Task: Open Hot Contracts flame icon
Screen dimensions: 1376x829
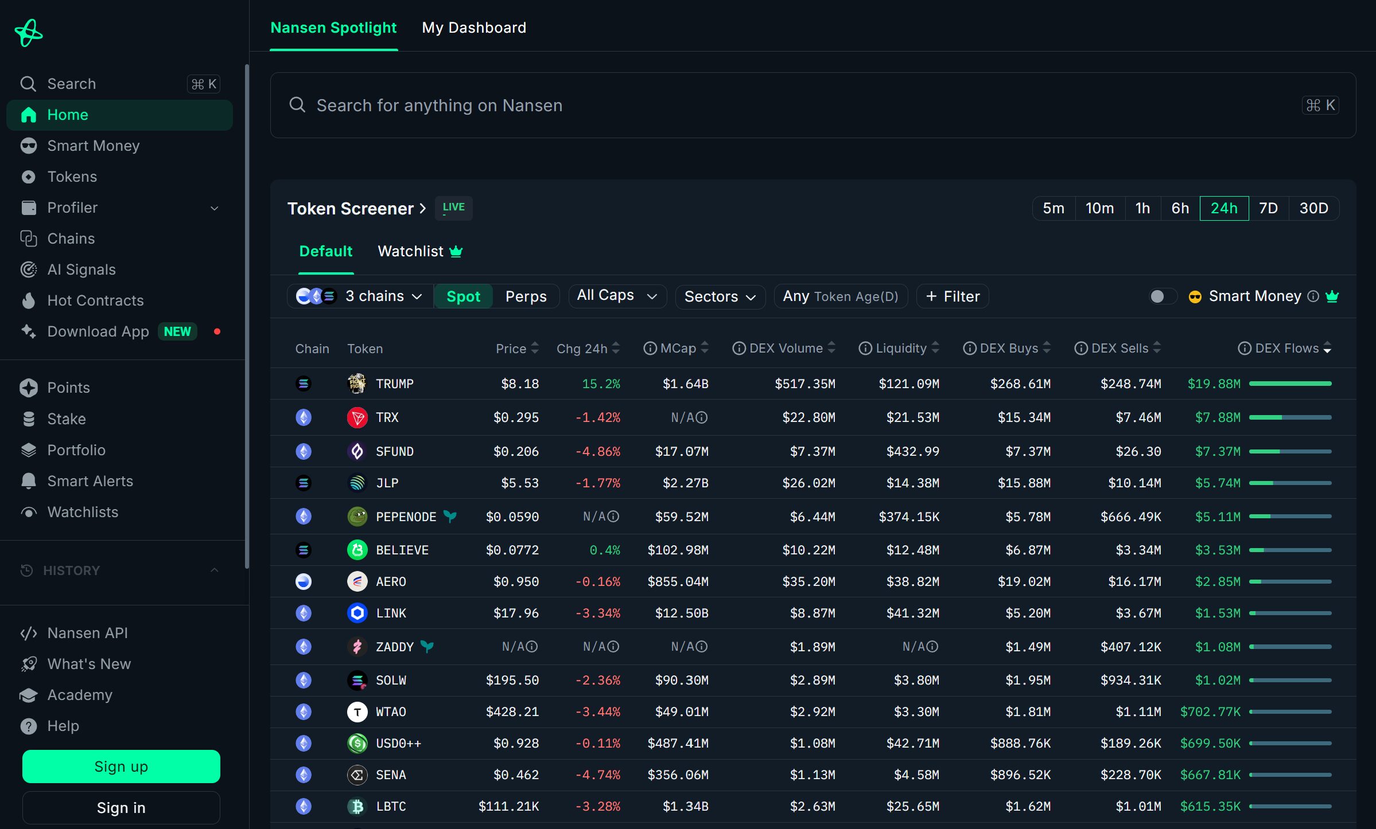Action: (x=29, y=300)
